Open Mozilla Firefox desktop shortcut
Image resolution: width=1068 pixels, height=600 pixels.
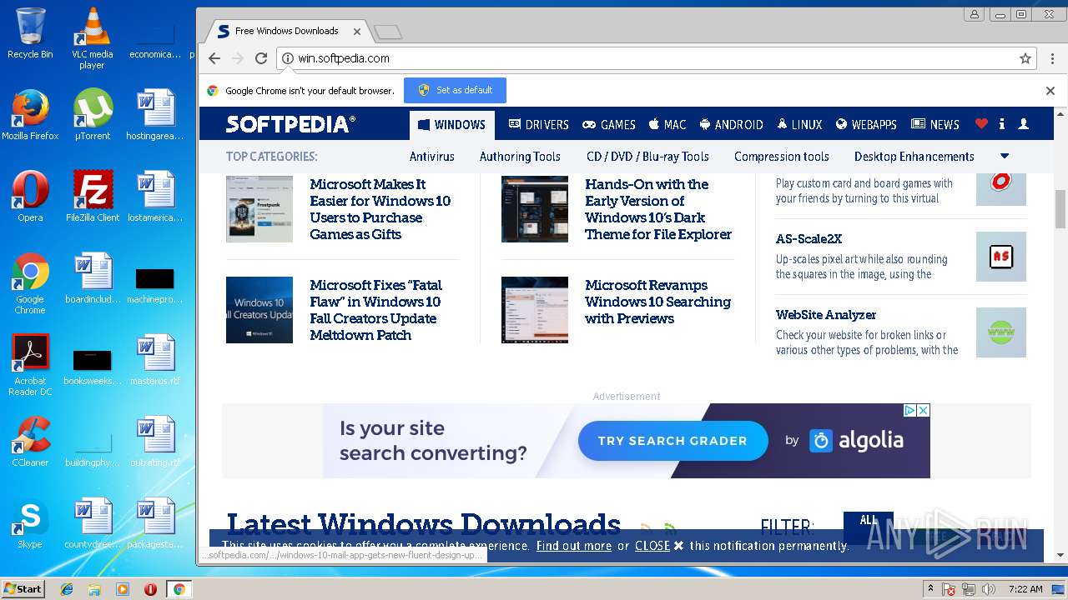30,115
